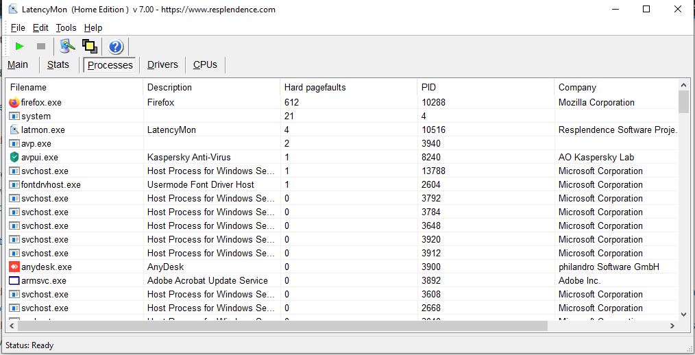Viewport: 695px width, 355px height.
Task: Switch to the CPUs tab
Action: point(205,64)
